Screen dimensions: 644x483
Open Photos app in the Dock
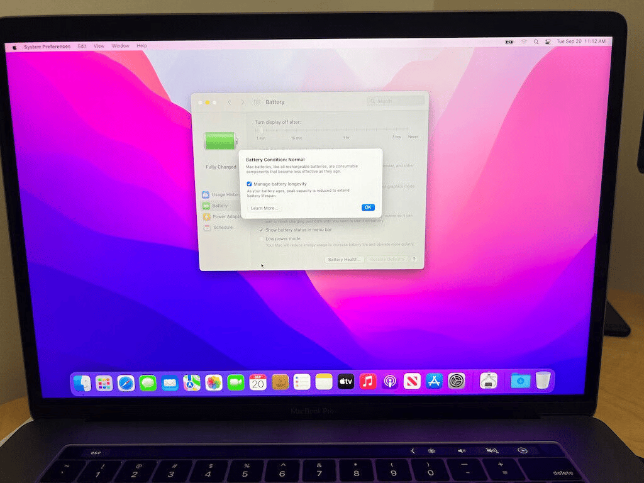[214, 383]
